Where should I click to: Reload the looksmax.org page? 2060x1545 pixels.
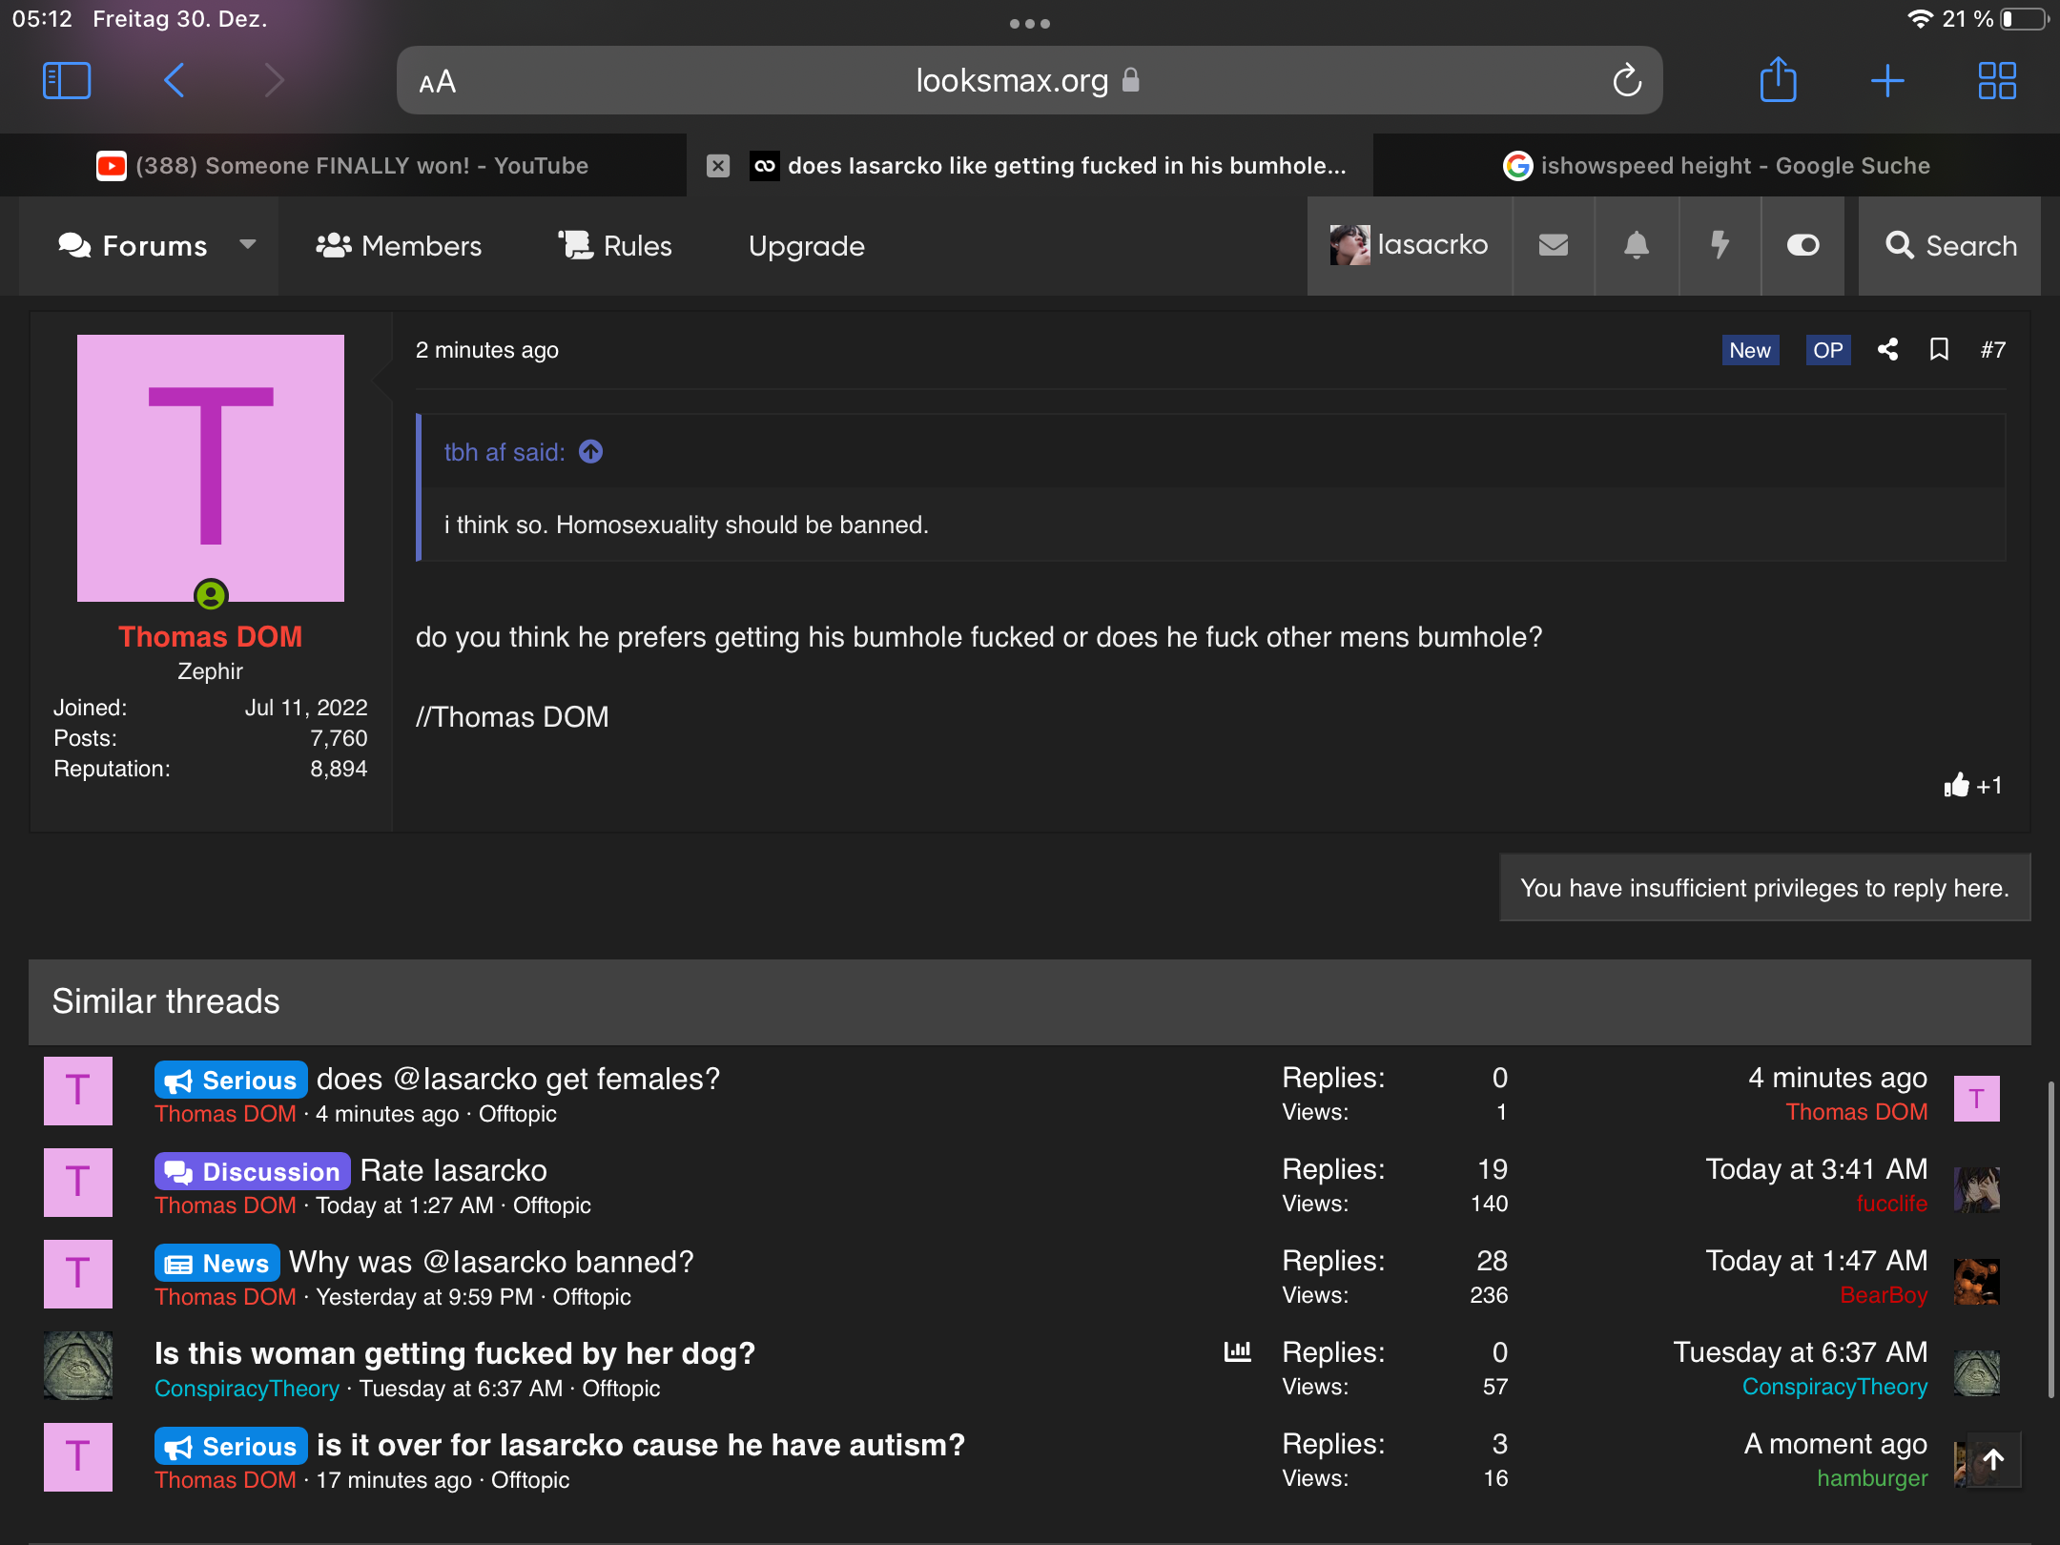[x=1627, y=81]
